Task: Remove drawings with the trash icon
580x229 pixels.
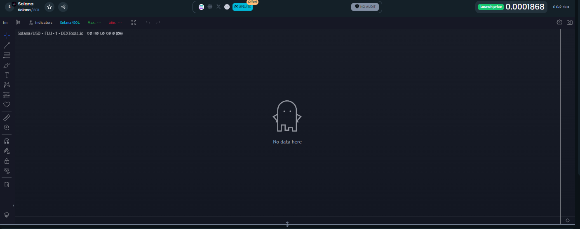Action: (7, 184)
